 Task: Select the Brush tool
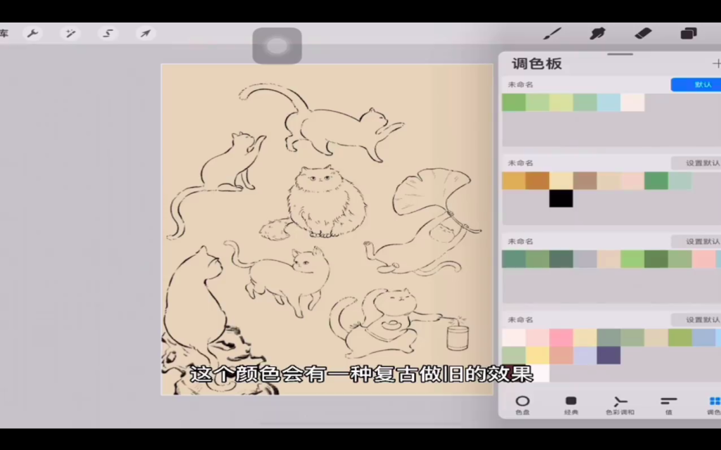click(x=553, y=33)
